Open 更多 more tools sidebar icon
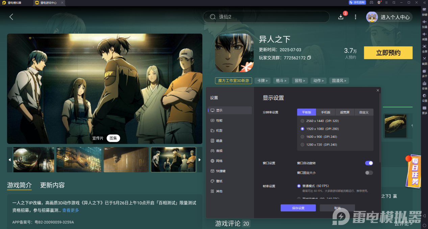Image resolution: width=428 pixels, height=229 pixels. [x=425, y=110]
